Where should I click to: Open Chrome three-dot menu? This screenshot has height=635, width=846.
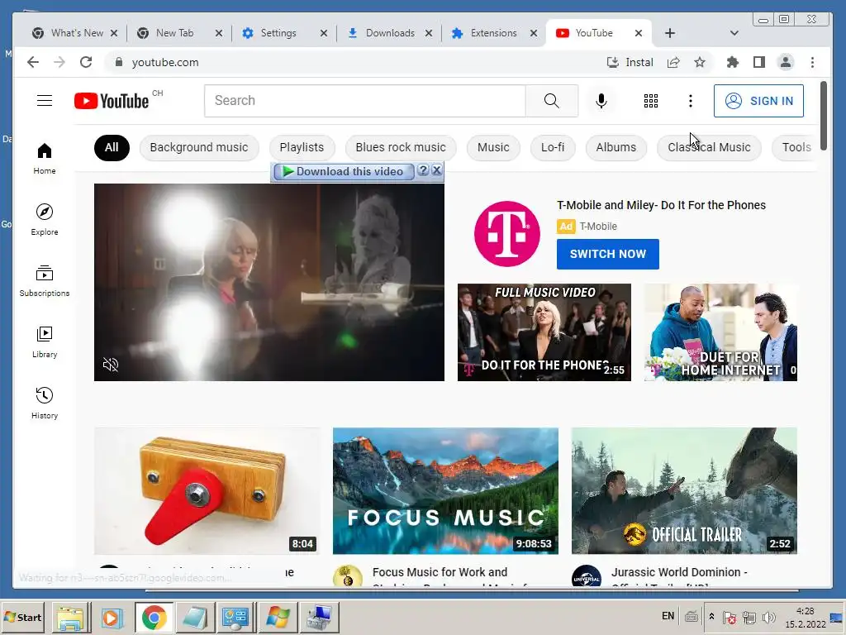tap(813, 62)
